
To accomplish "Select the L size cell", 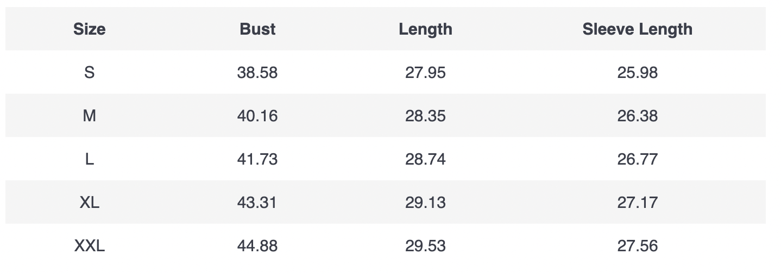I will pos(90,159).
